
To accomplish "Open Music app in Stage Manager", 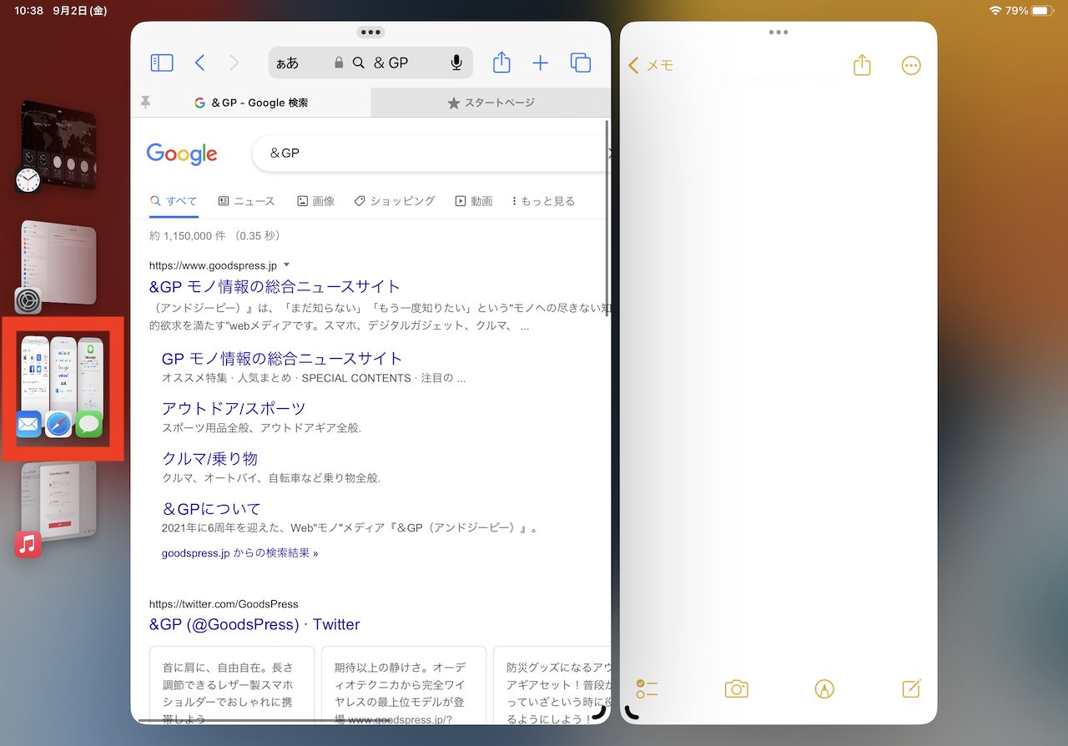I will (x=55, y=508).
